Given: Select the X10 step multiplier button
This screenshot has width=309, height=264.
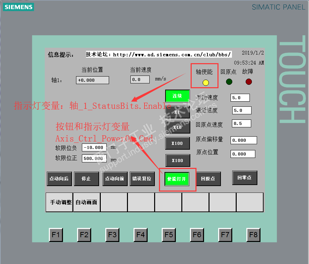Looking at the screenshot, I should [x=178, y=127].
